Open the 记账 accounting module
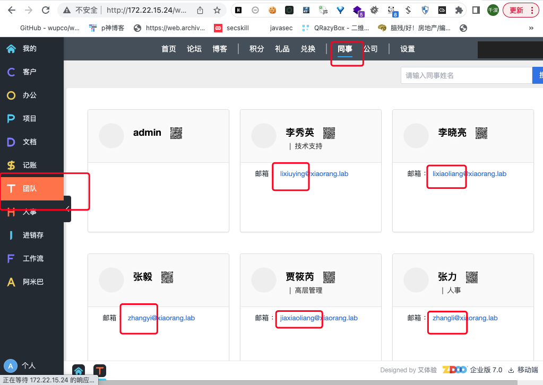Viewport: 543px width, 385px height. tap(31, 165)
